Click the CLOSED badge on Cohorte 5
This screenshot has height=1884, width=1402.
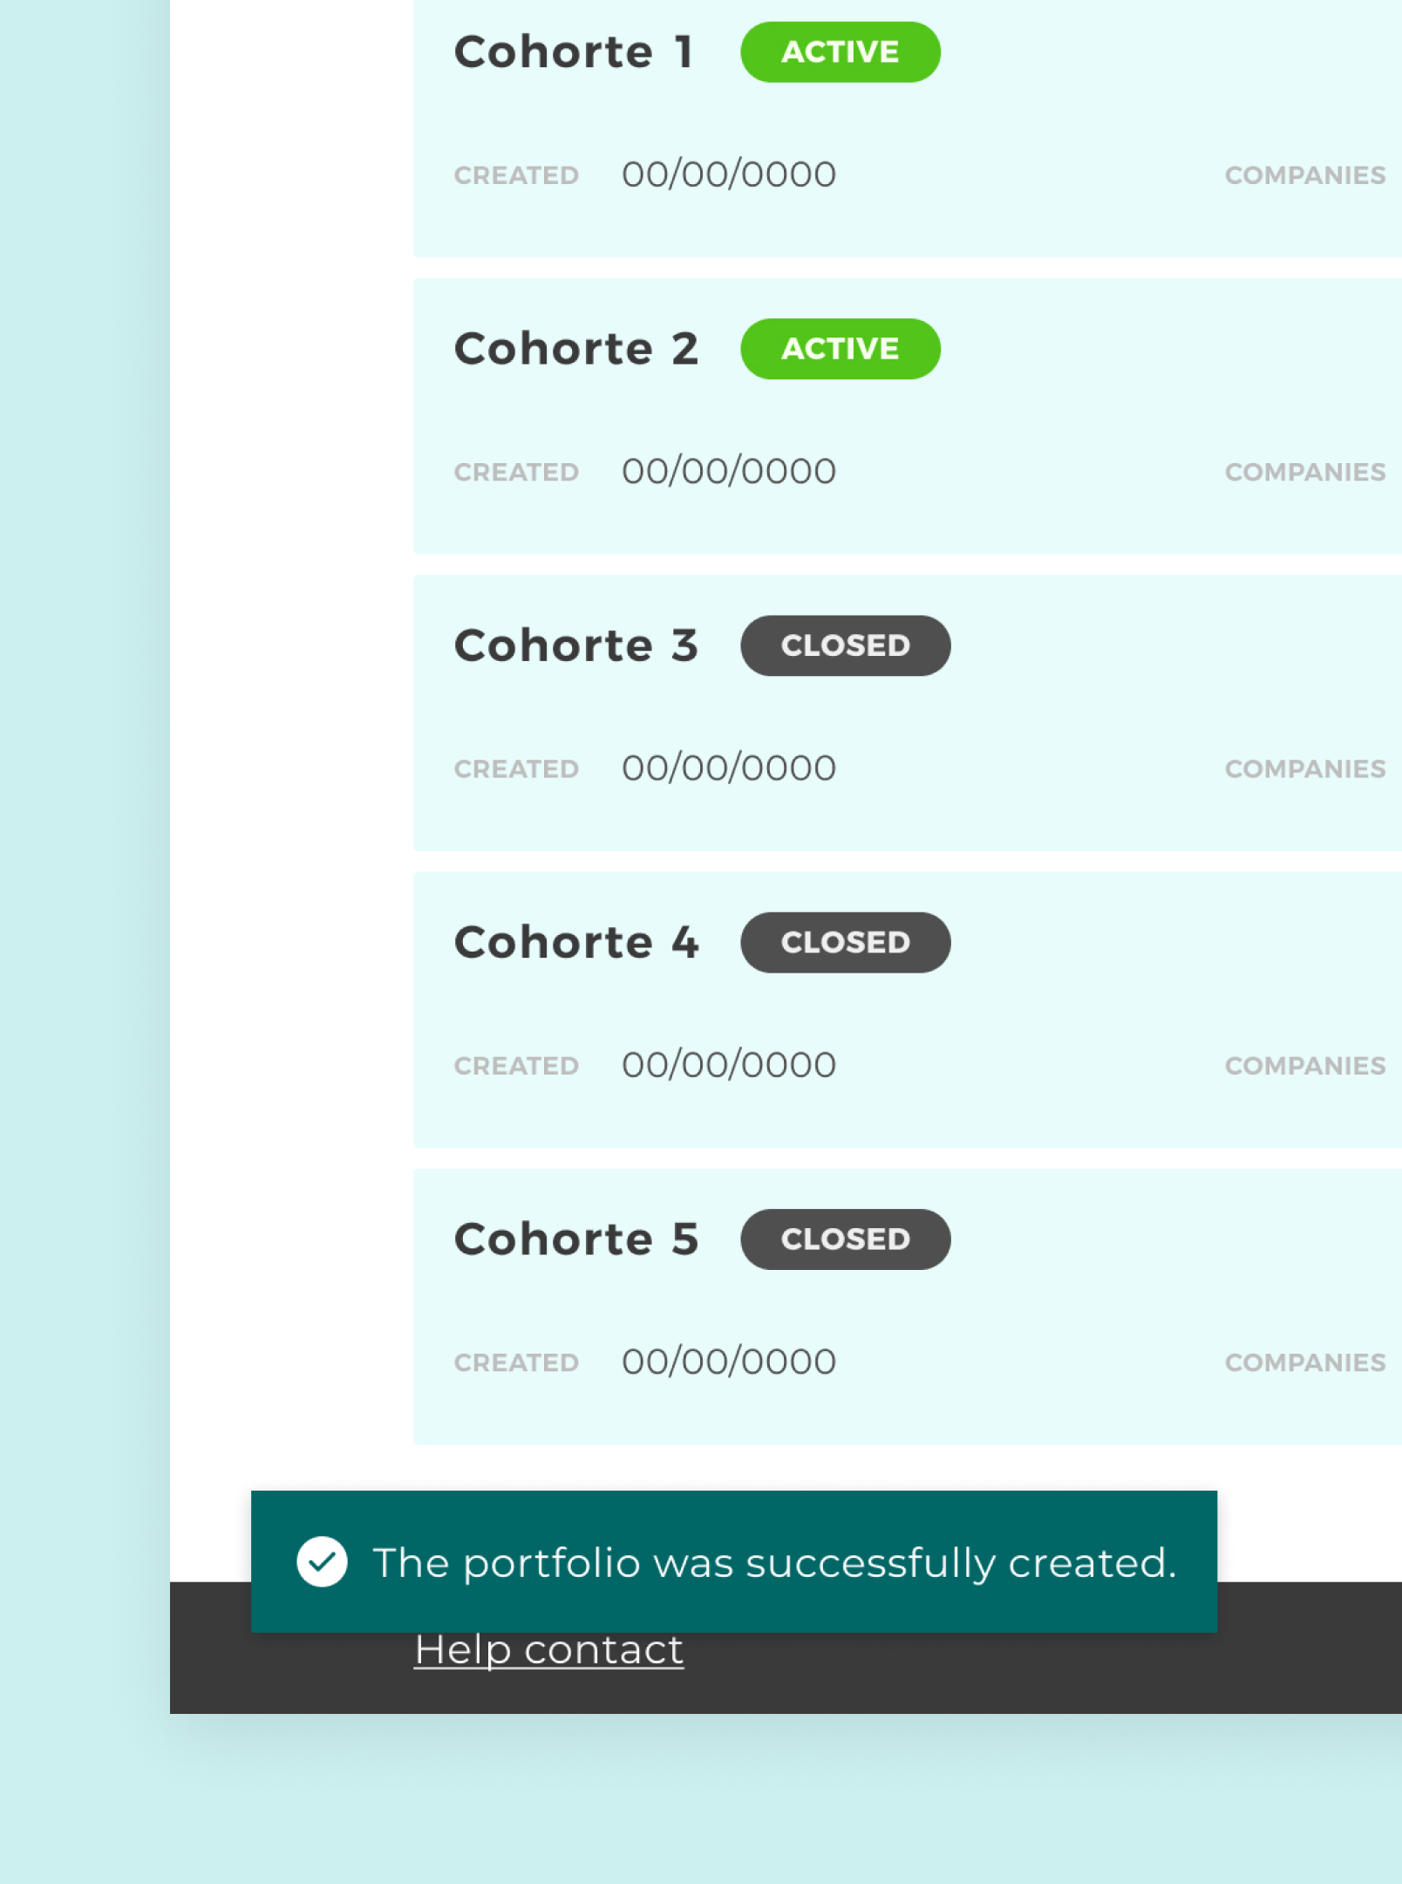[845, 1239]
